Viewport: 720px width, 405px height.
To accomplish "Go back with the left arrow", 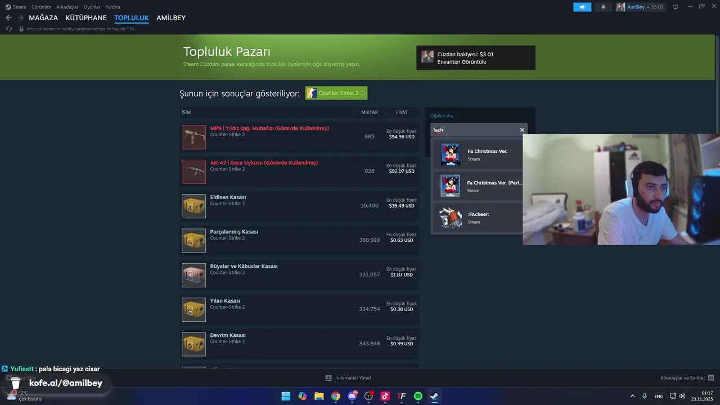I will 8,18.
